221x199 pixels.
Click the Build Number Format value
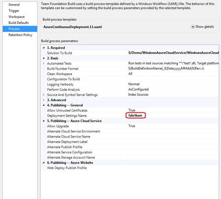pyautogui.click(x=166, y=68)
